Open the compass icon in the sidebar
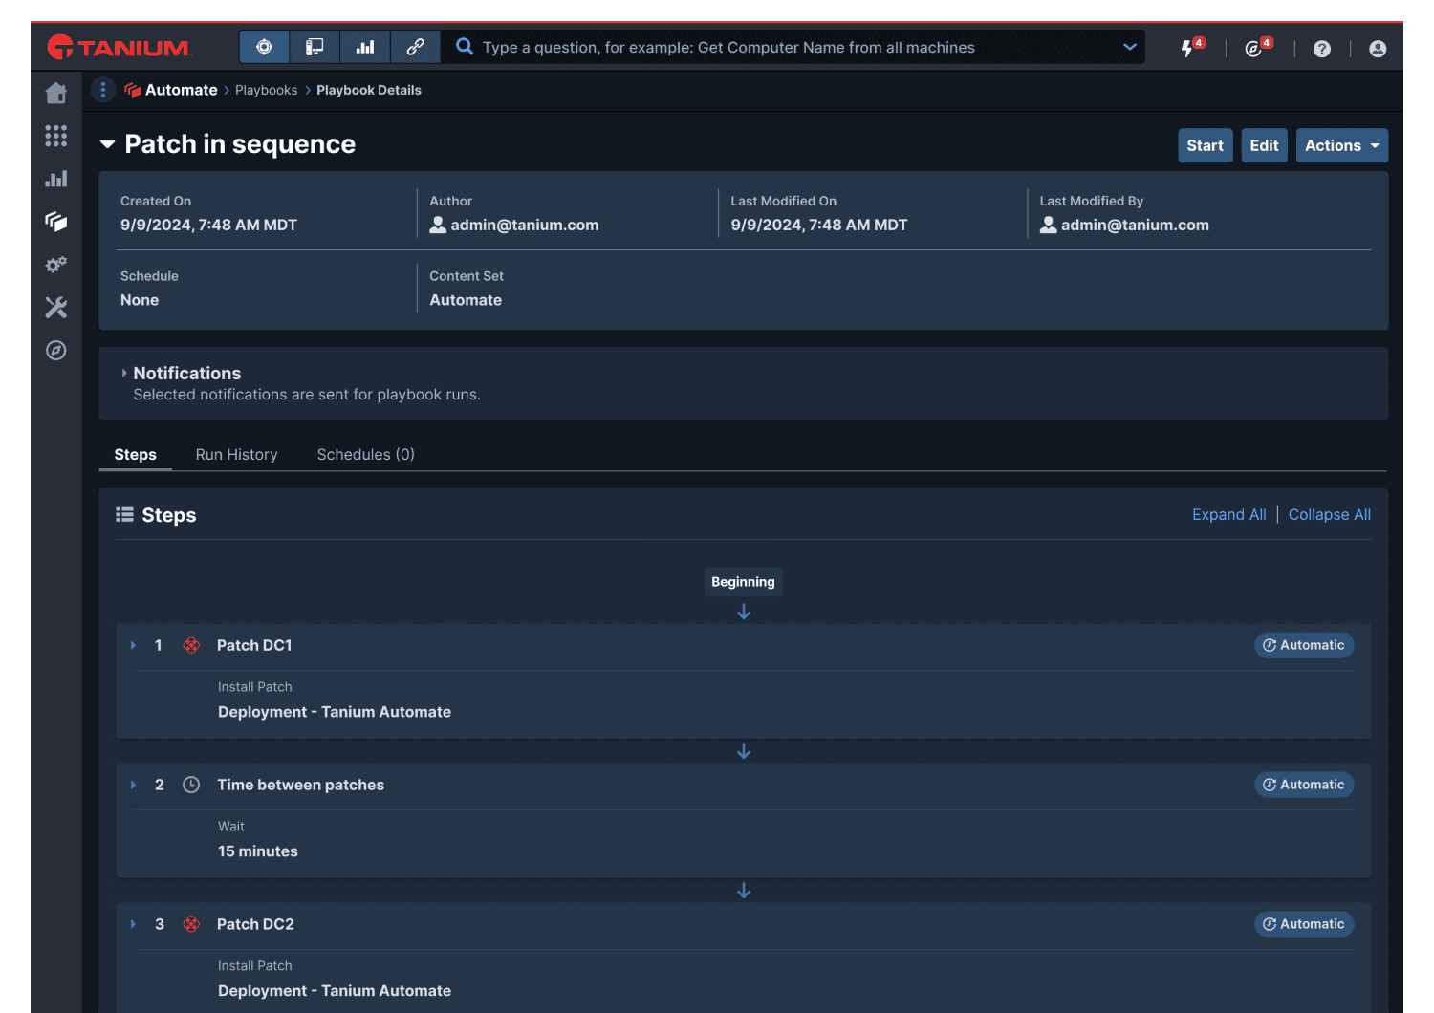This screenshot has width=1434, height=1013. pos(56,351)
